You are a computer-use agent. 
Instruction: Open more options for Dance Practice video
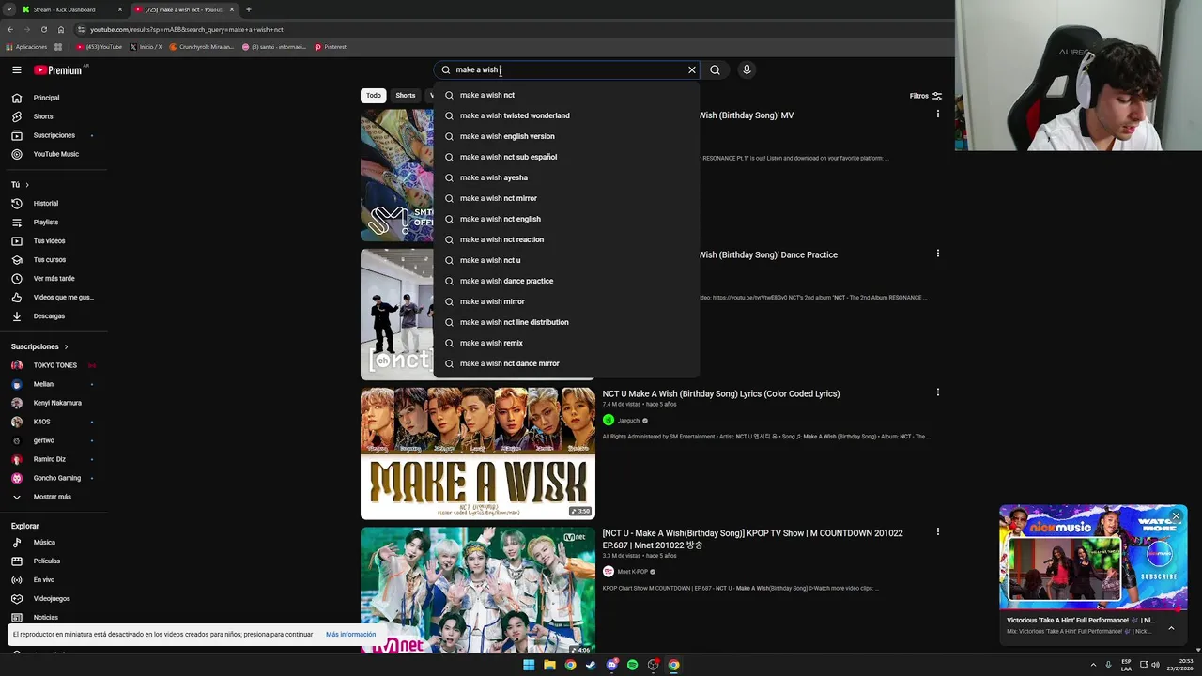(x=937, y=253)
